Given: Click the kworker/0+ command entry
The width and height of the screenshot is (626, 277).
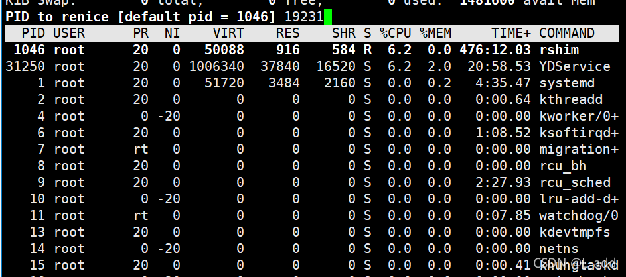Looking at the screenshot, I should coord(579,116).
